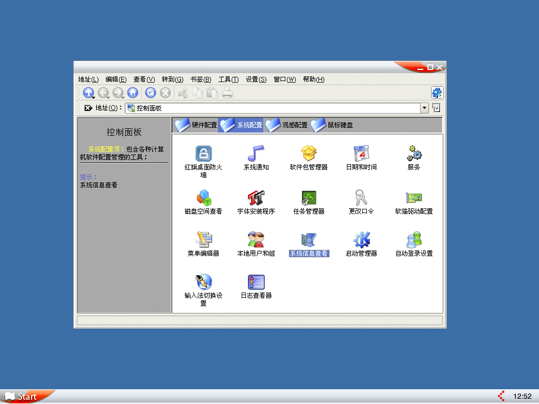This screenshot has width=539, height=404.
Task: Open the 书签(B) menu
Action: tap(201, 79)
